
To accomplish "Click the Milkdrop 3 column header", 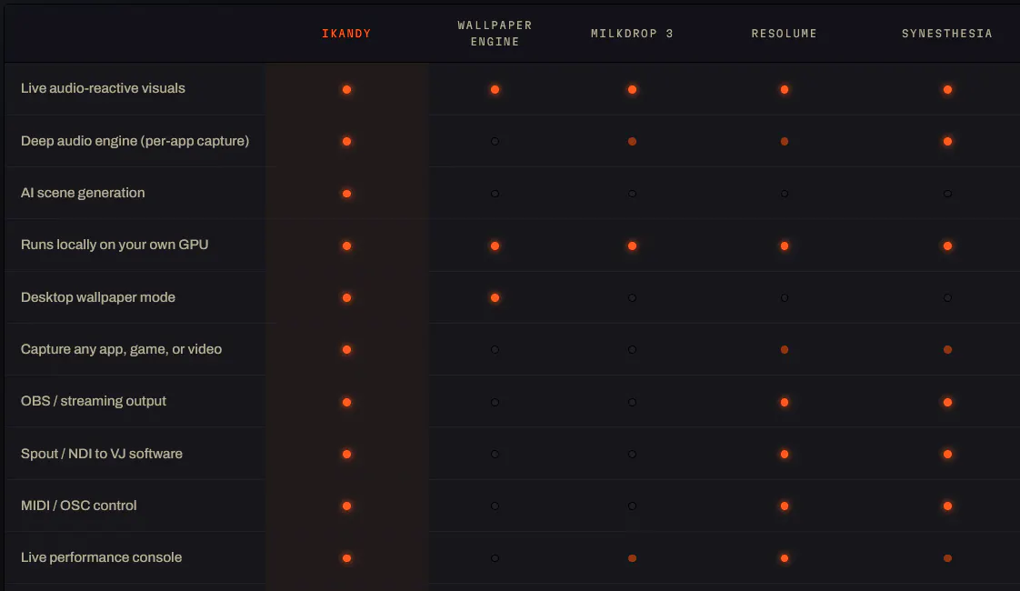I will tap(632, 34).
